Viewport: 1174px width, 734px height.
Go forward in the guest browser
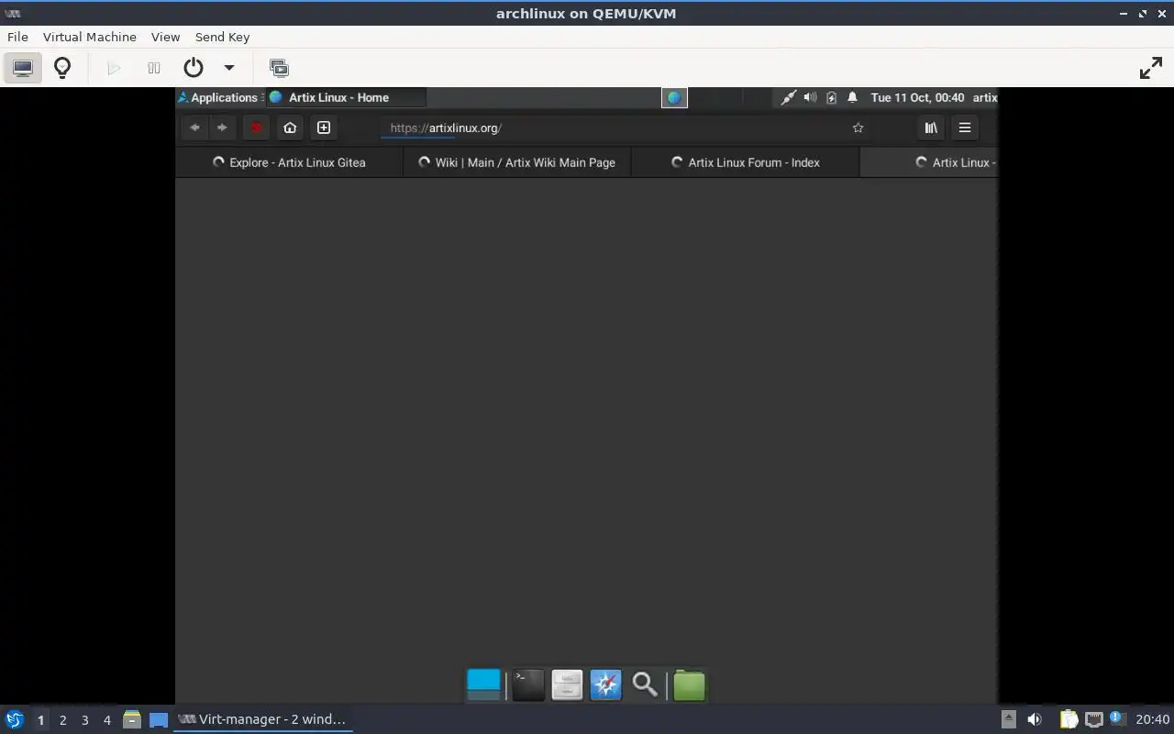click(222, 128)
